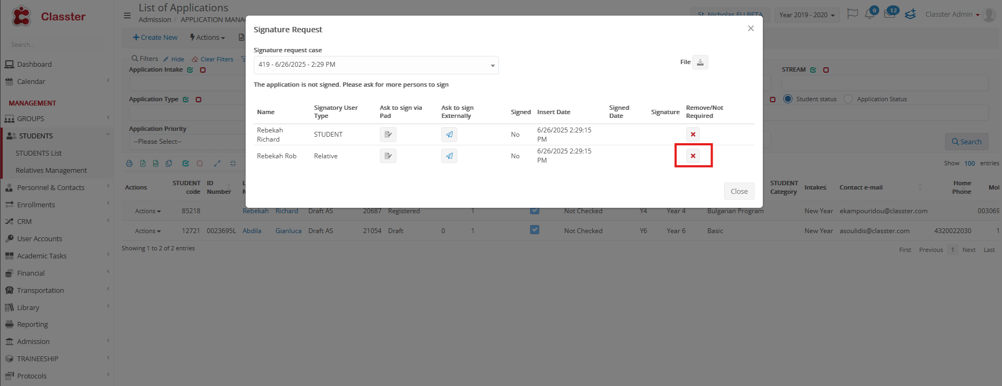
Task: Click the Search button
Action: (x=966, y=142)
